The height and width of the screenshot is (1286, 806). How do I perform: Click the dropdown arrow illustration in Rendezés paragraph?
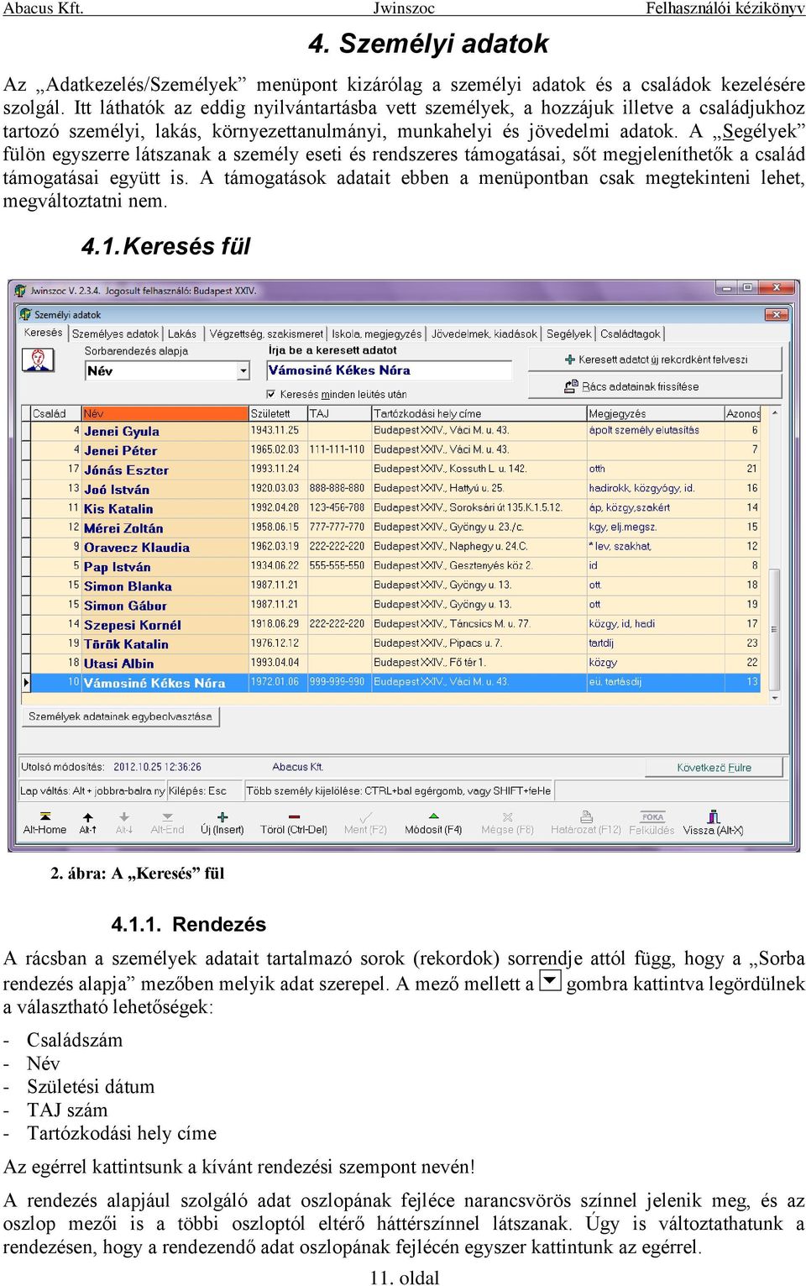click(x=550, y=980)
